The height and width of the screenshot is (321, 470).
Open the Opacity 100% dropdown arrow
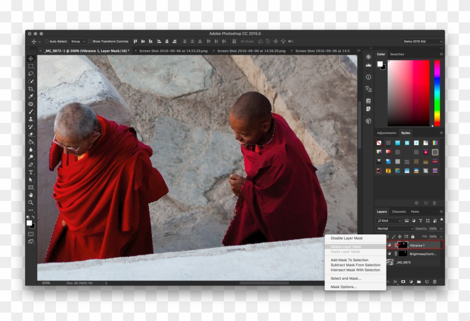click(441, 229)
